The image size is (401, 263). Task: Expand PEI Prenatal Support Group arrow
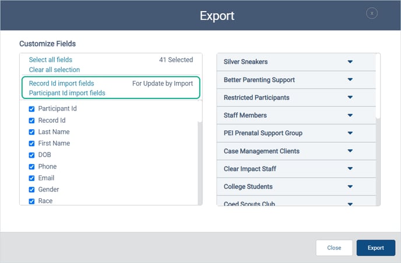(350, 133)
